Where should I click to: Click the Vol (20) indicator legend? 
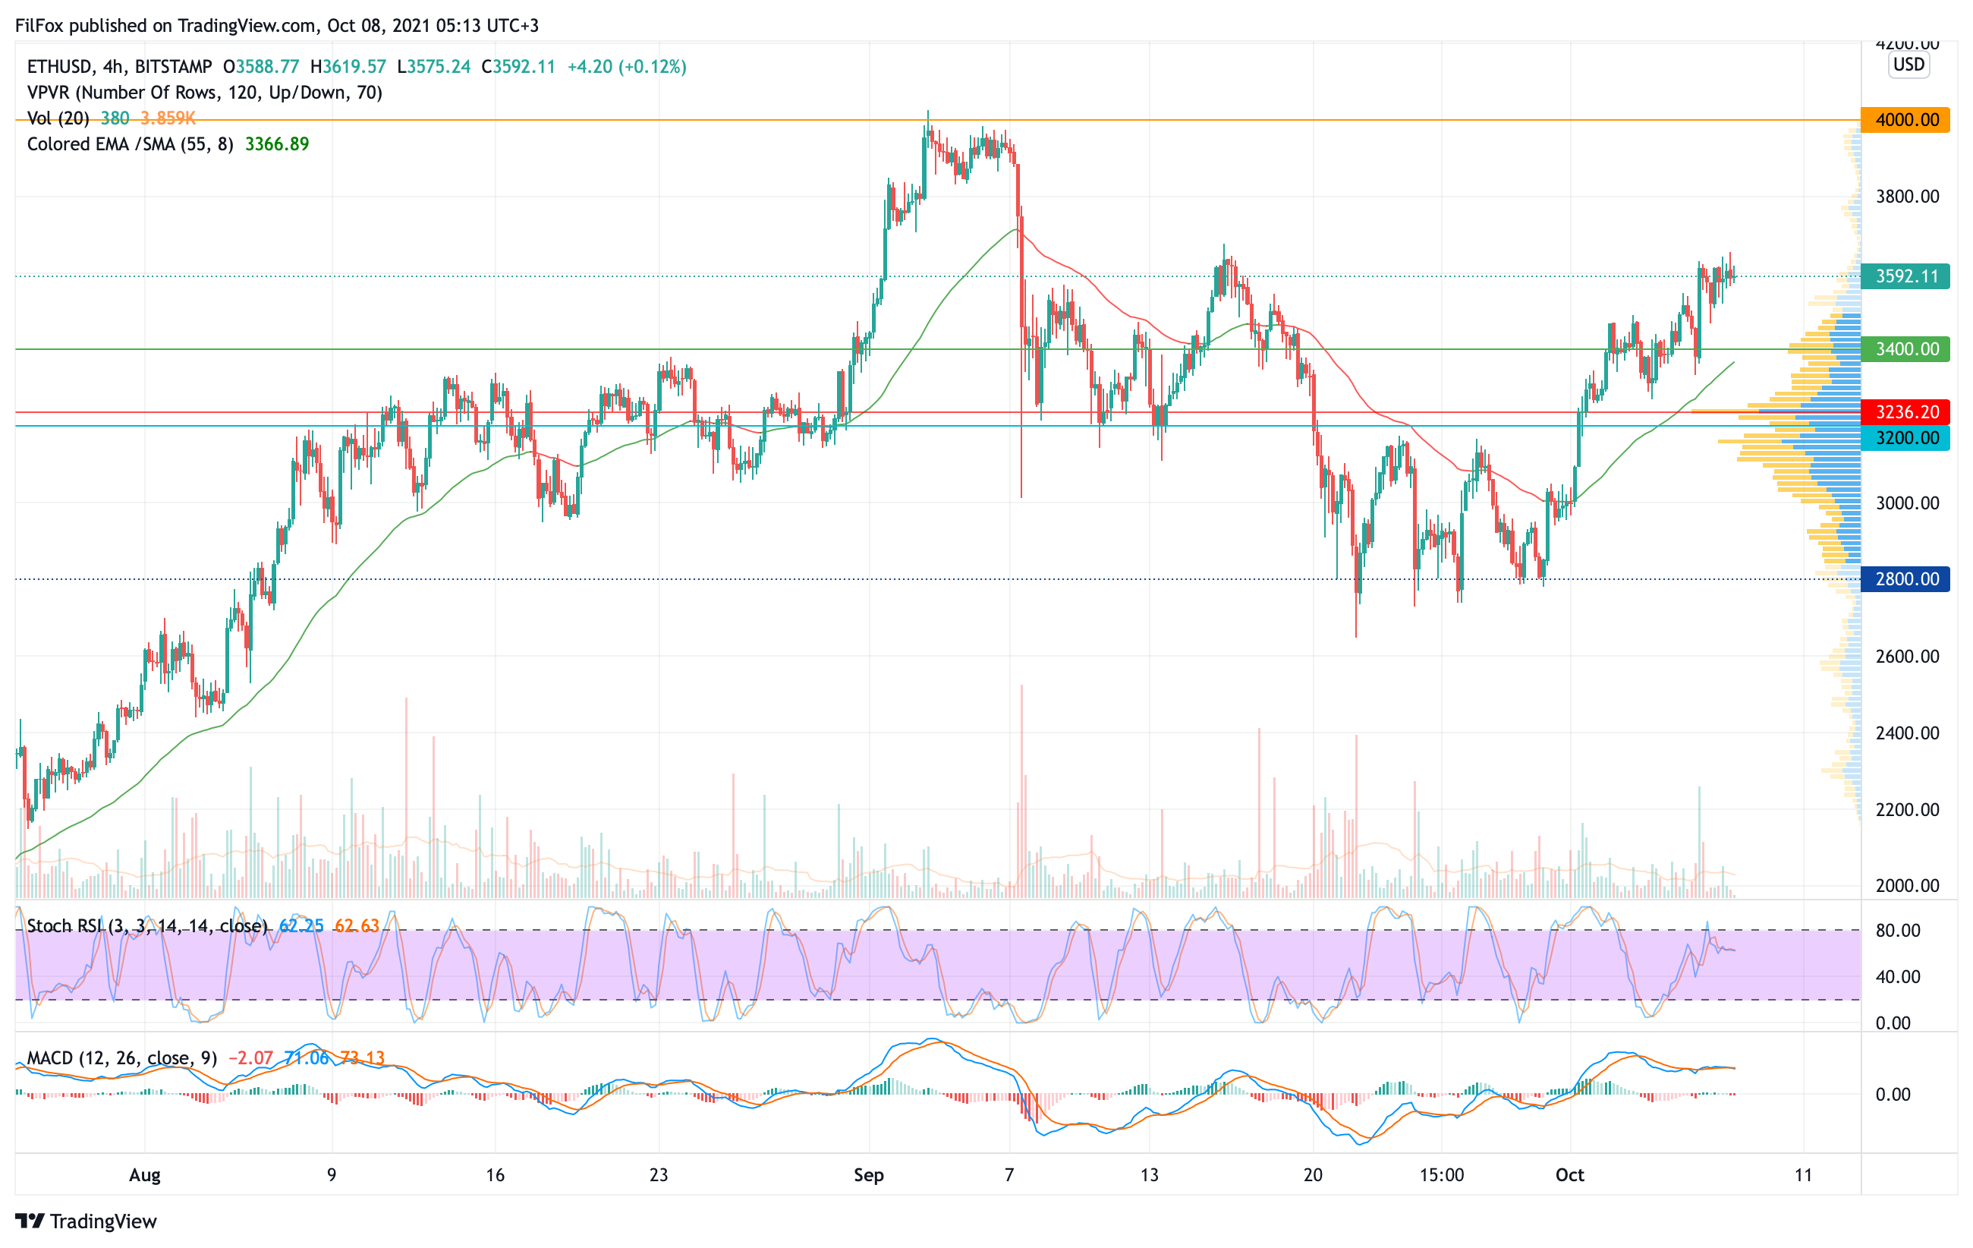coord(58,118)
